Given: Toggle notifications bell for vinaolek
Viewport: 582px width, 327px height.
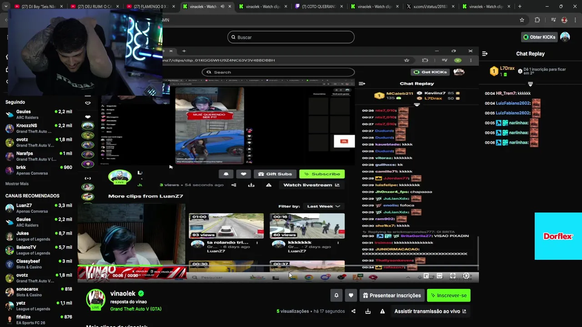Looking at the screenshot, I should click(x=336, y=295).
